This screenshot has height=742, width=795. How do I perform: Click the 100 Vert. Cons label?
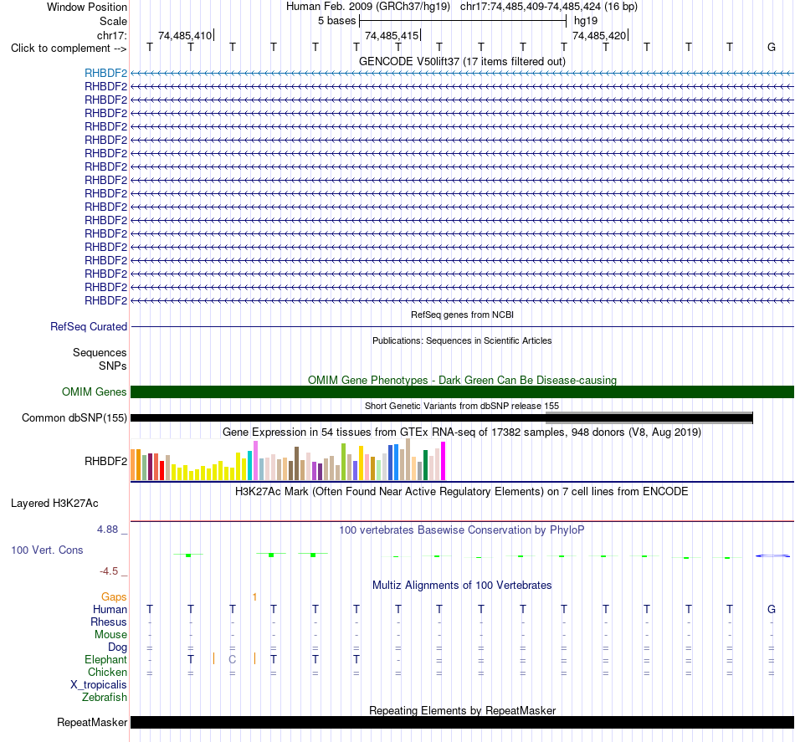(x=47, y=550)
